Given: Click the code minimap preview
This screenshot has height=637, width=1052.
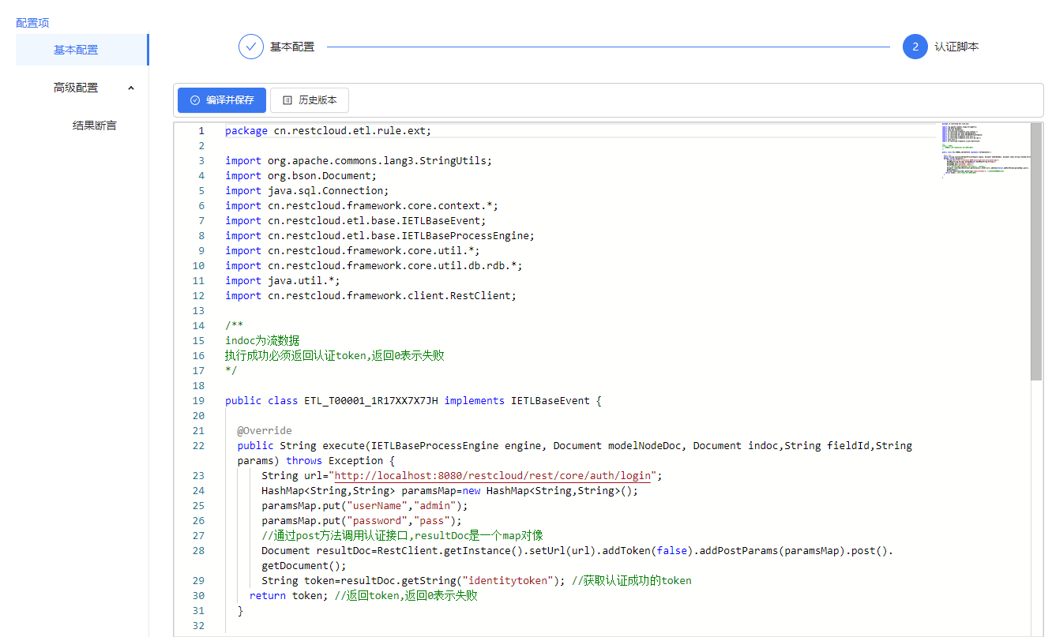Looking at the screenshot, I should (983, 152).
